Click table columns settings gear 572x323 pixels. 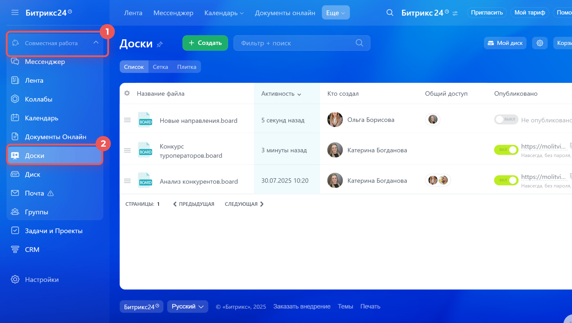point(127,93)
